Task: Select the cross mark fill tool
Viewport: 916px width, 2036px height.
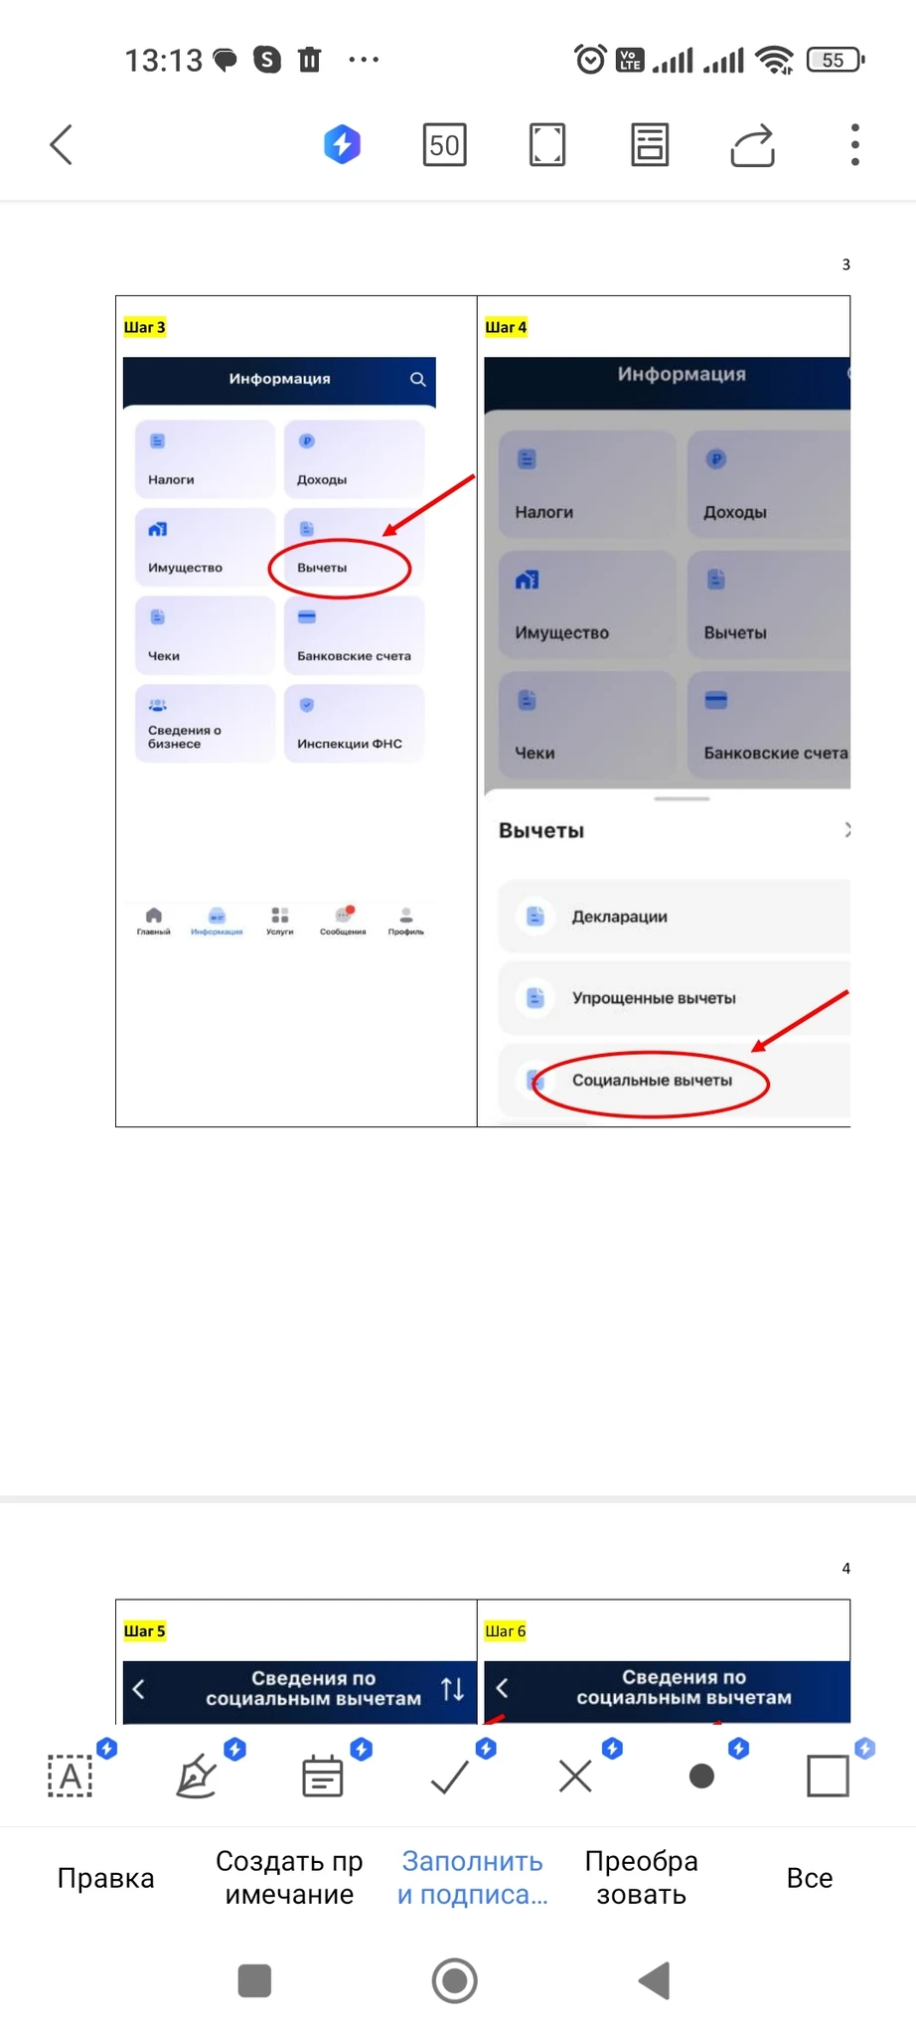Action: click(x=575, y=1776)
